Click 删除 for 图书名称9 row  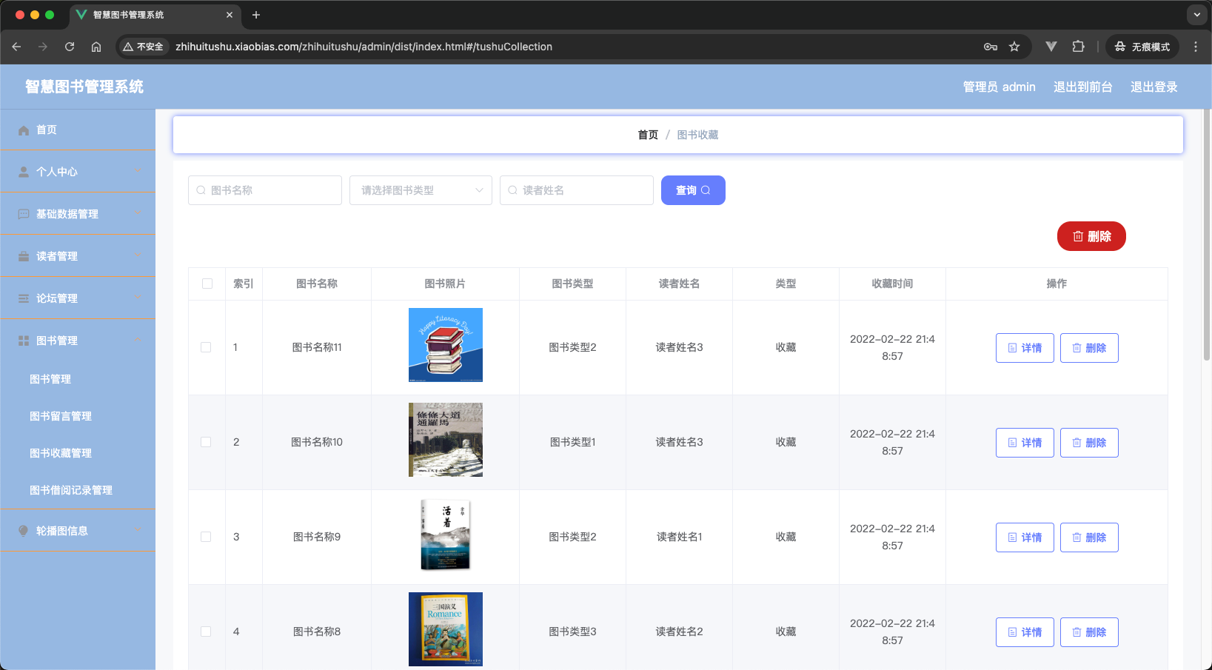point(1089,537)
